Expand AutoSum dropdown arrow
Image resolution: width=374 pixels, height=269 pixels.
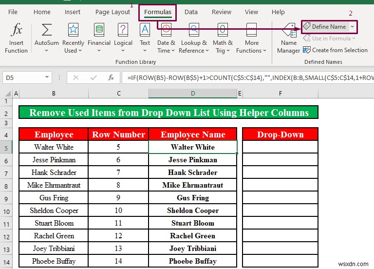point(47,51)
